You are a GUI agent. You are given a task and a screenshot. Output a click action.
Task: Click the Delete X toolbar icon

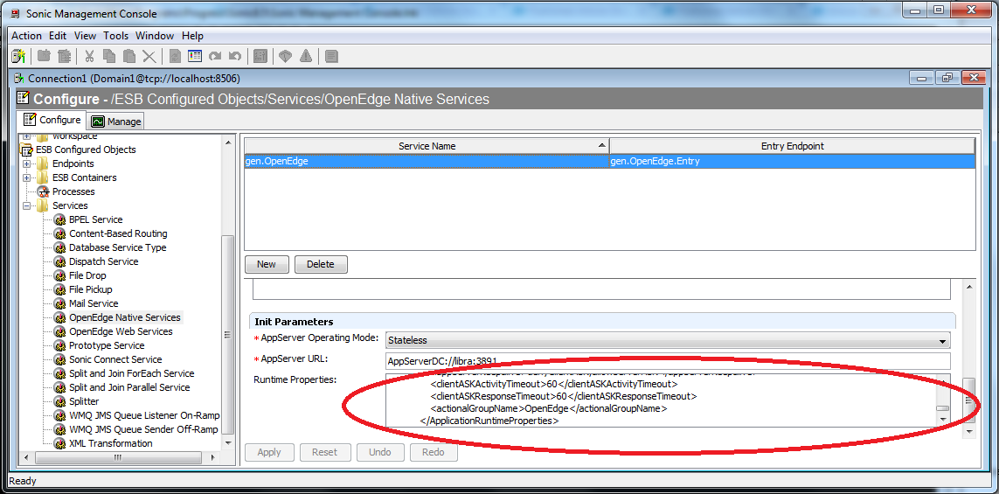click(149, 56)
